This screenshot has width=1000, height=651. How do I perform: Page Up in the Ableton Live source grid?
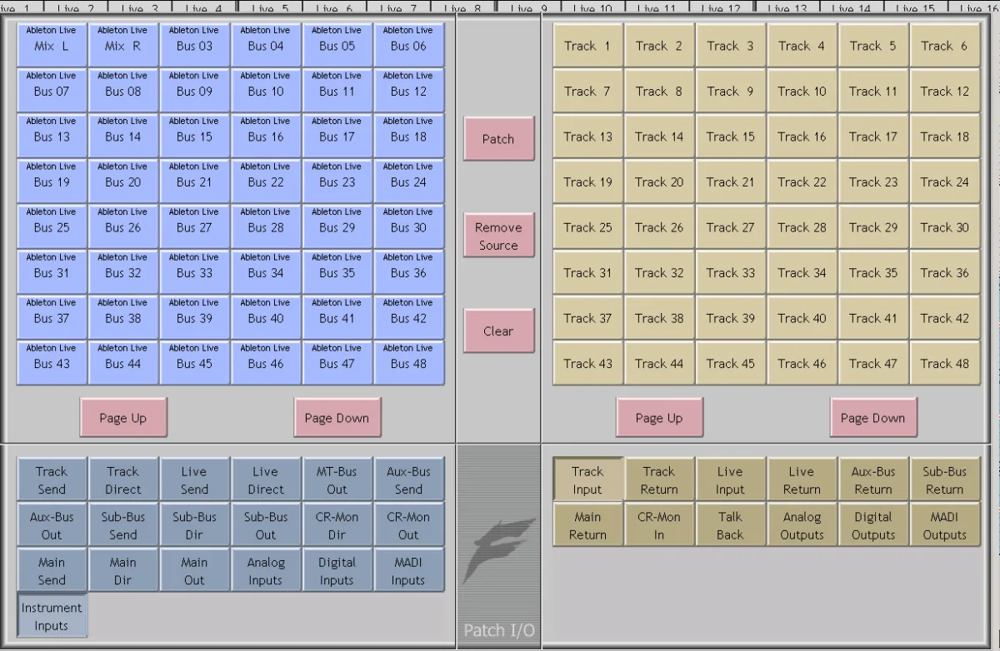(123, 418)
